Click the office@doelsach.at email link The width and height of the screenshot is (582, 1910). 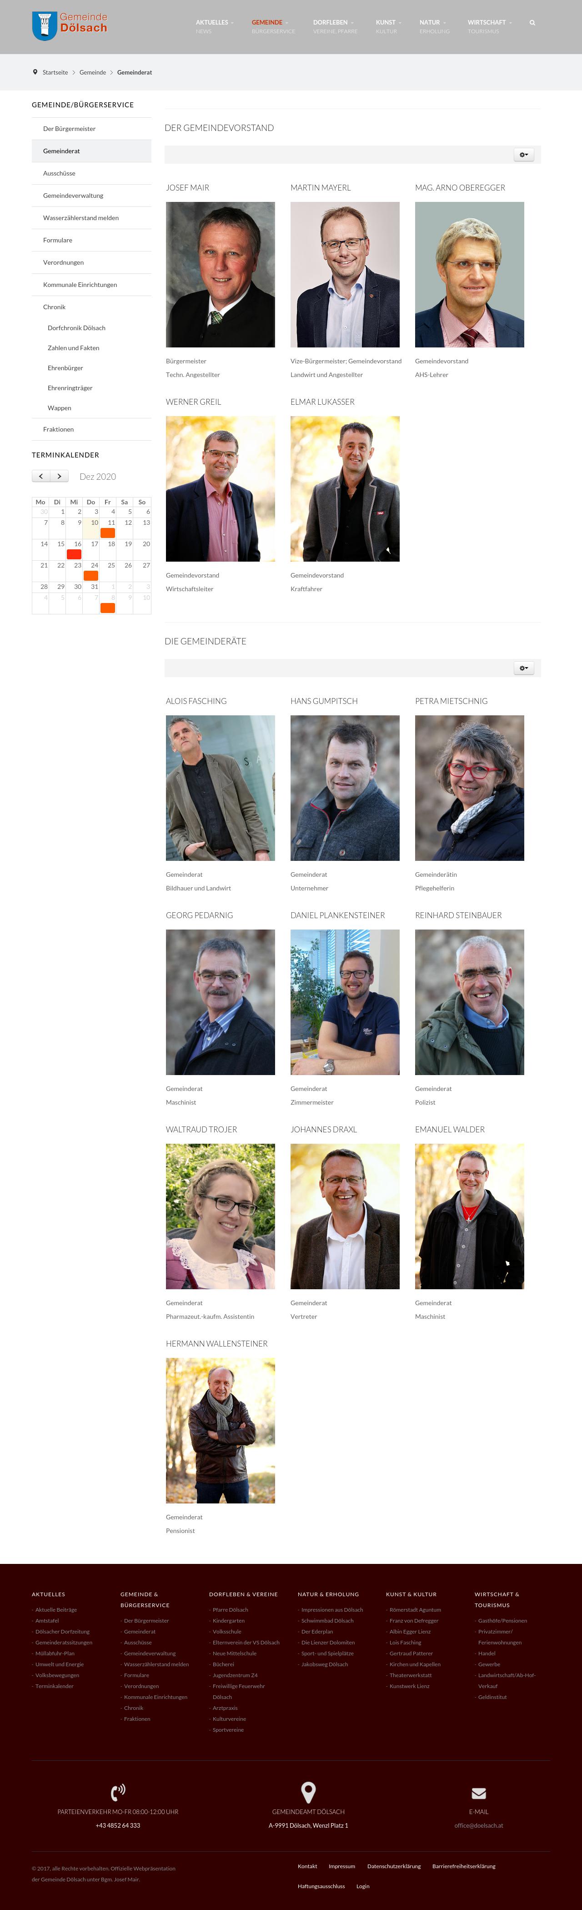coord(479,1825)
